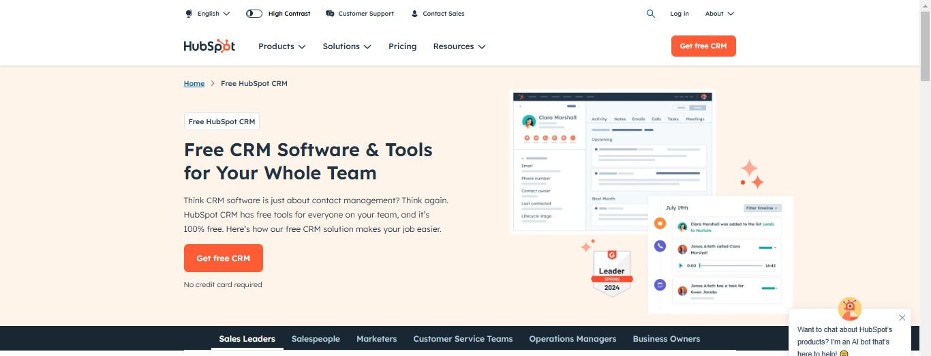The width and height of the screenshot is (931, 356).
Task: Click 'Free HubSpot CRM' breadcrumb text
Action: 254,83
